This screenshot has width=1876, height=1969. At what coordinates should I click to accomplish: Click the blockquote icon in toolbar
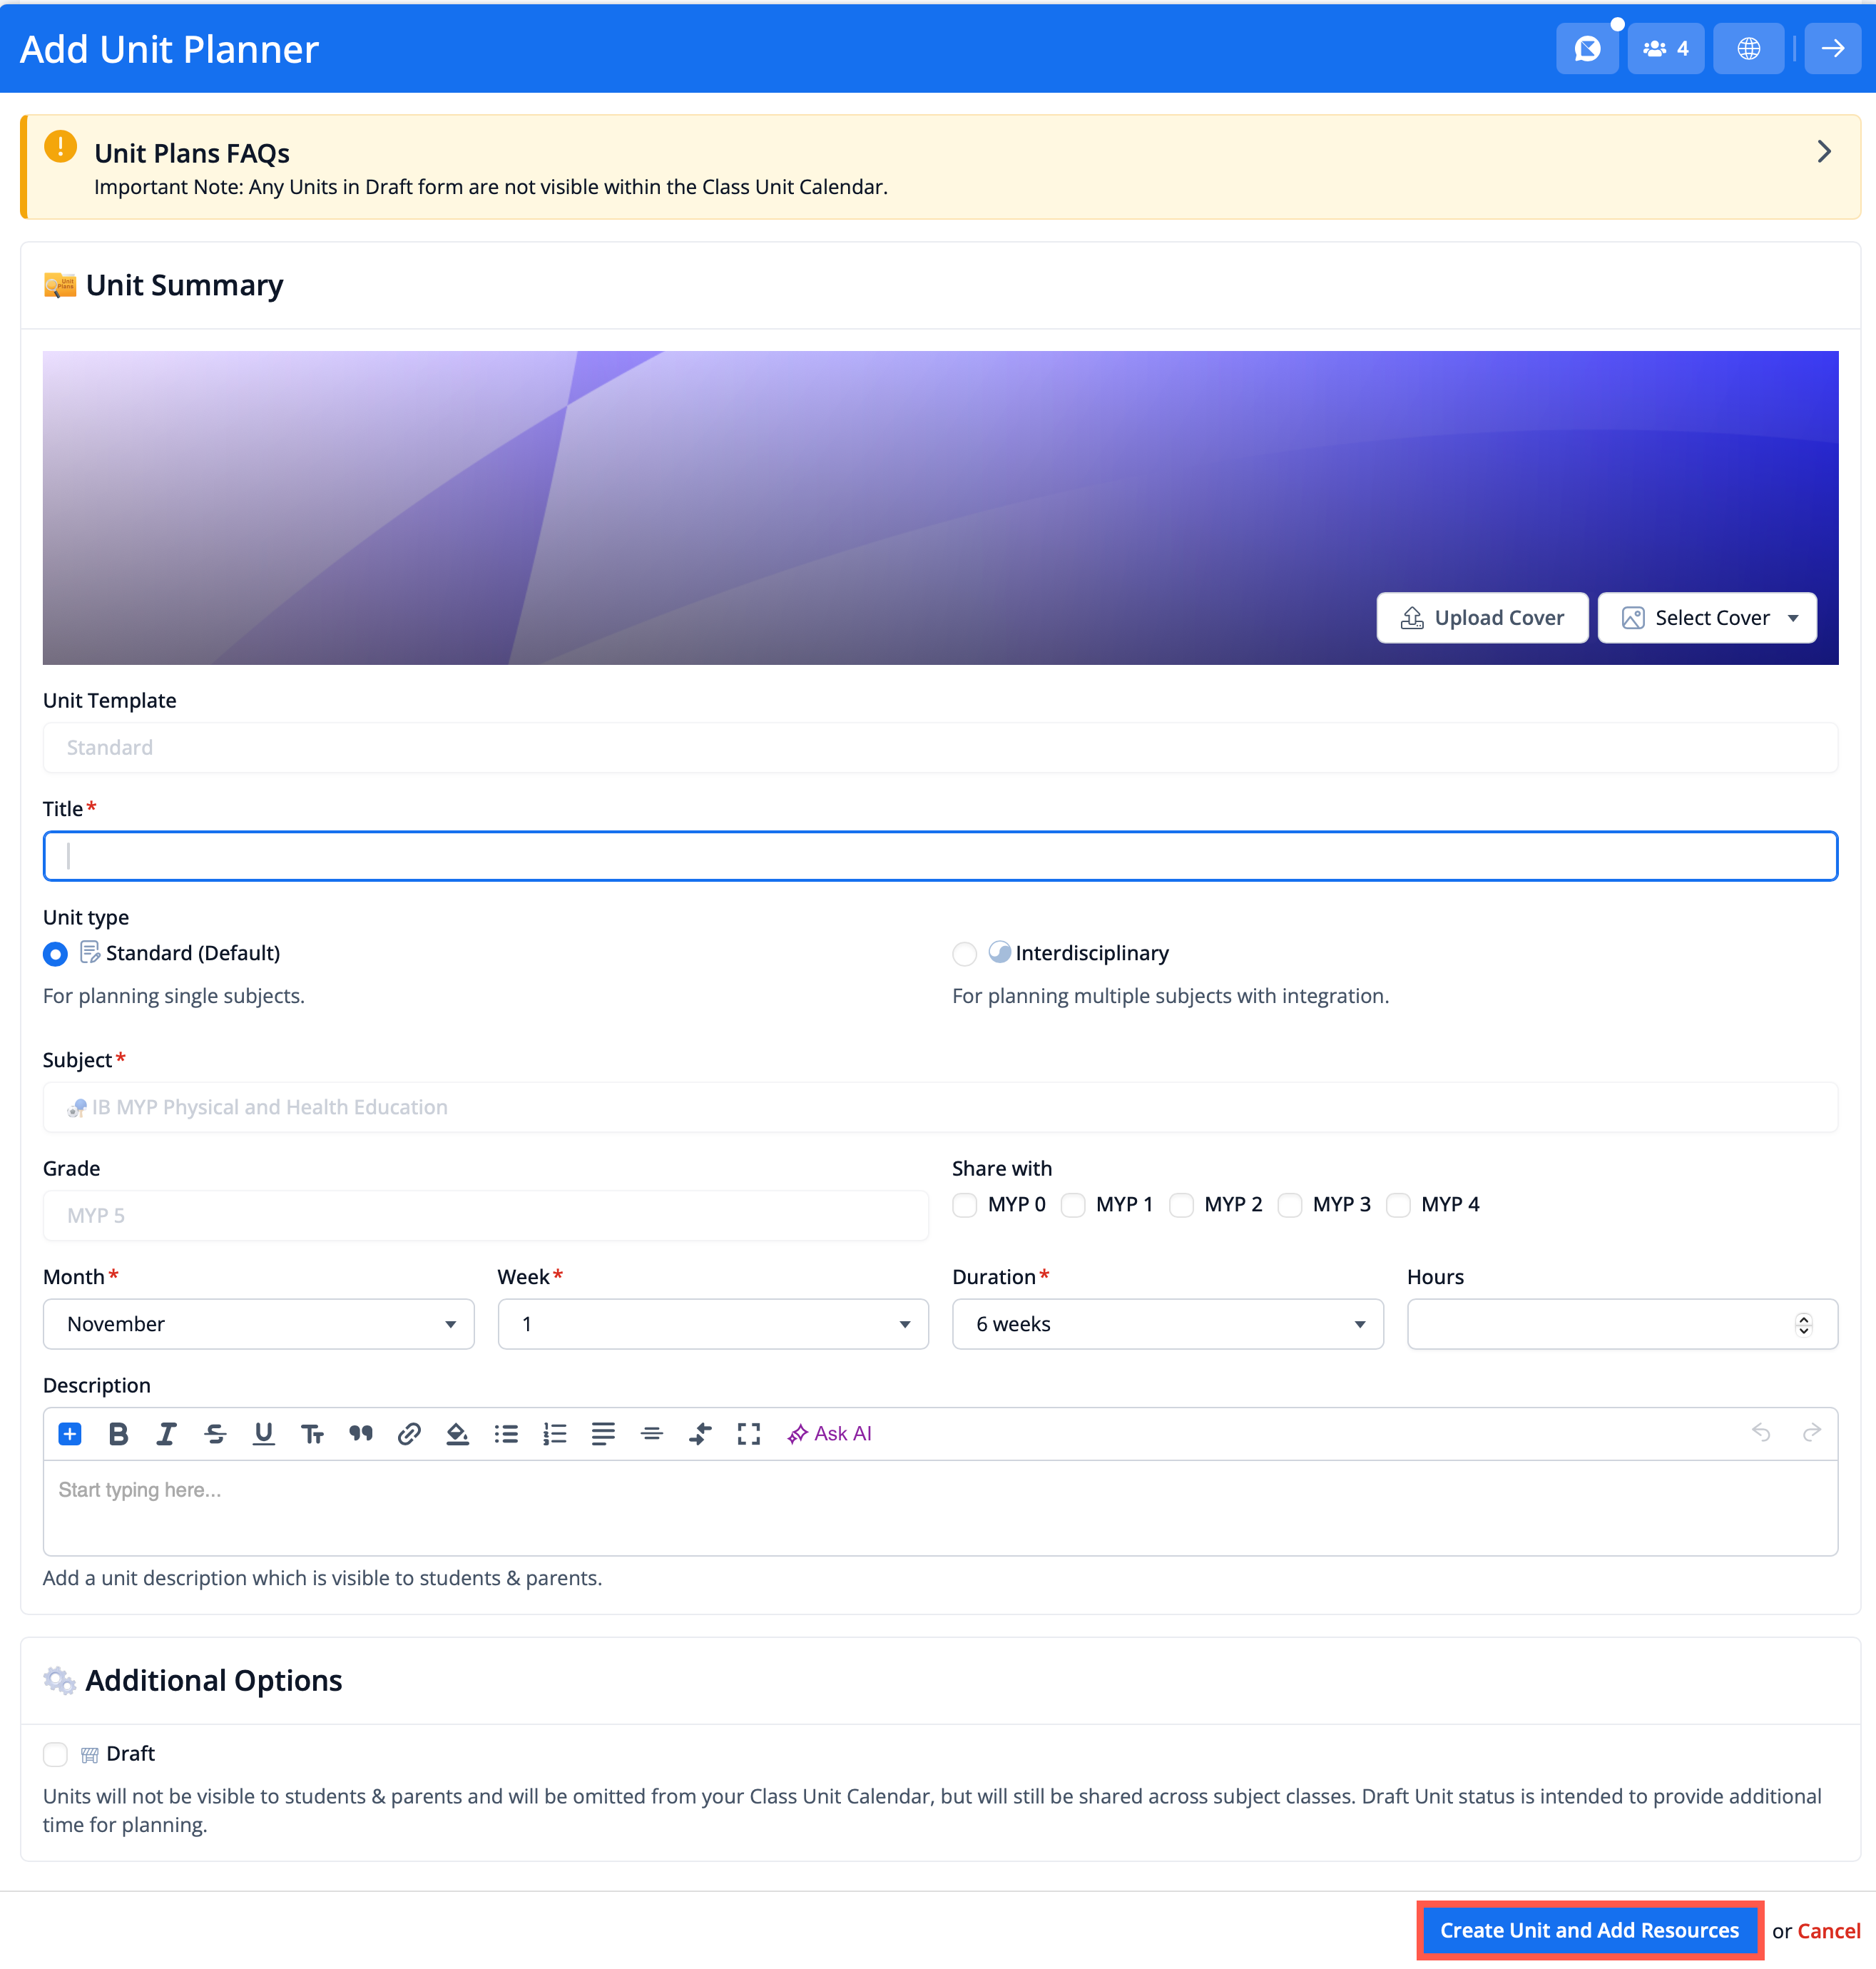(x=360, y=1433)
